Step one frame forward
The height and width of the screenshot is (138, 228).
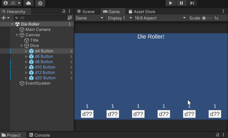pyautogui.click(x=192, y=3)
